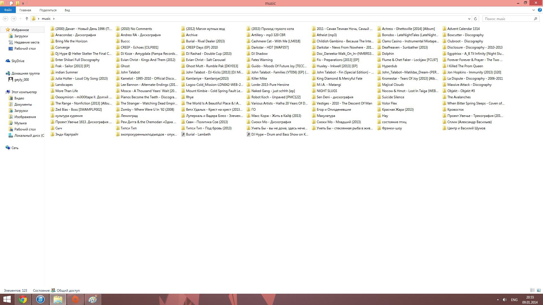543x305 pixels.
Task: Click the Back navigation arrow
Action: (5, 19)
